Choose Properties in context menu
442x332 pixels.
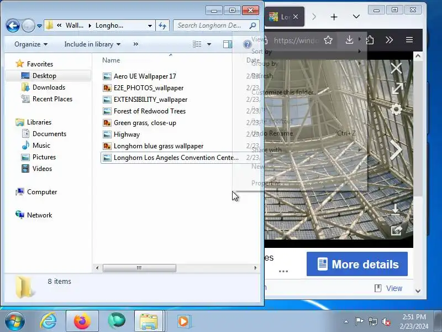[266, 183]
